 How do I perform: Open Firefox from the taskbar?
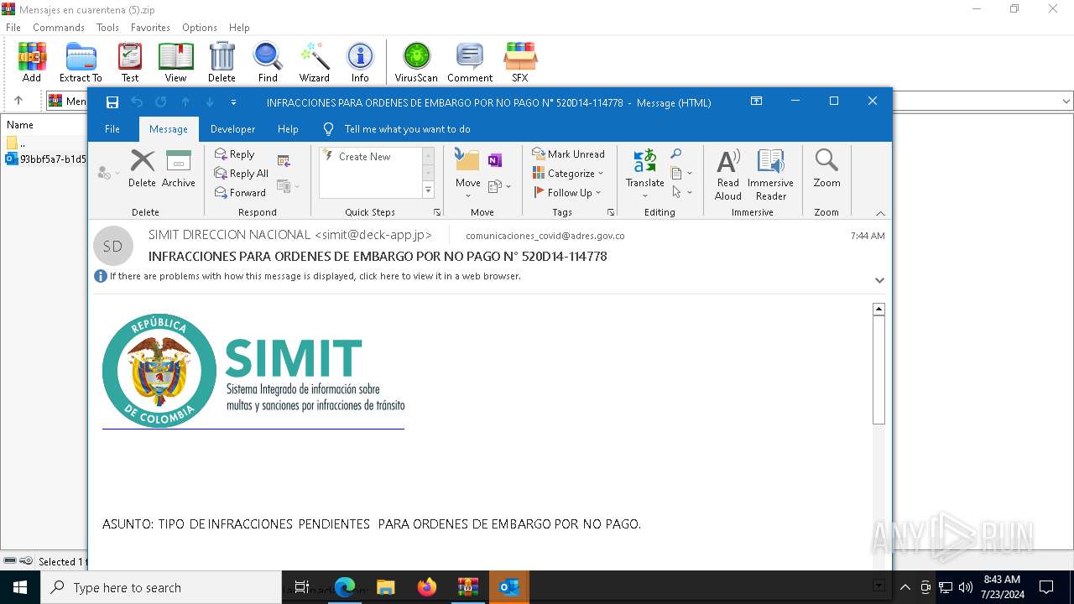tap(427, 587)
